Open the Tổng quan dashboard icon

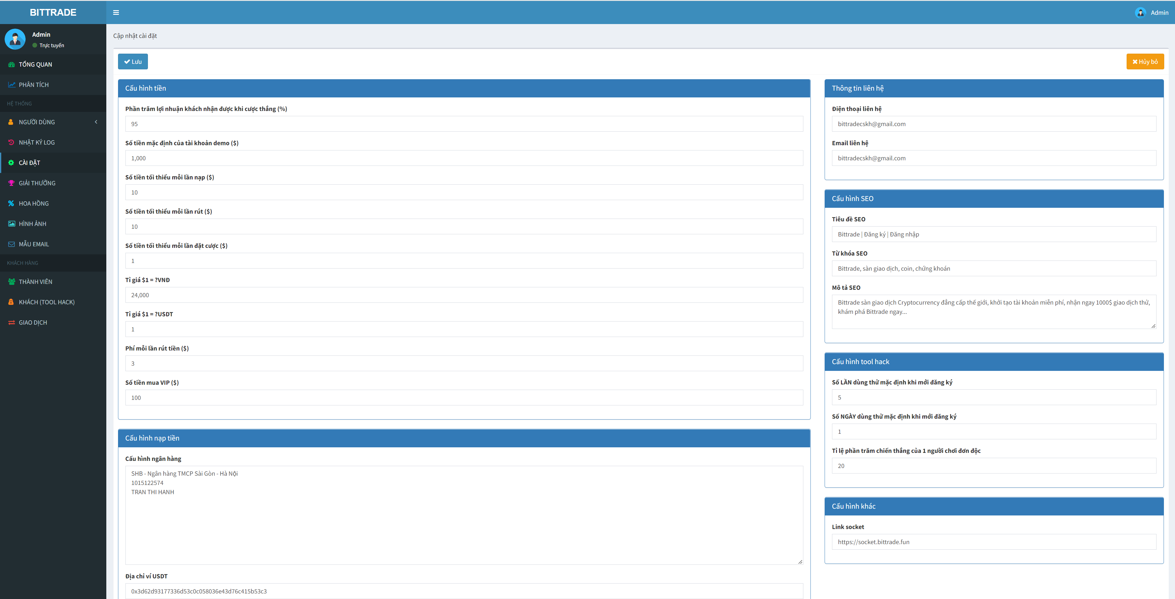11,64
